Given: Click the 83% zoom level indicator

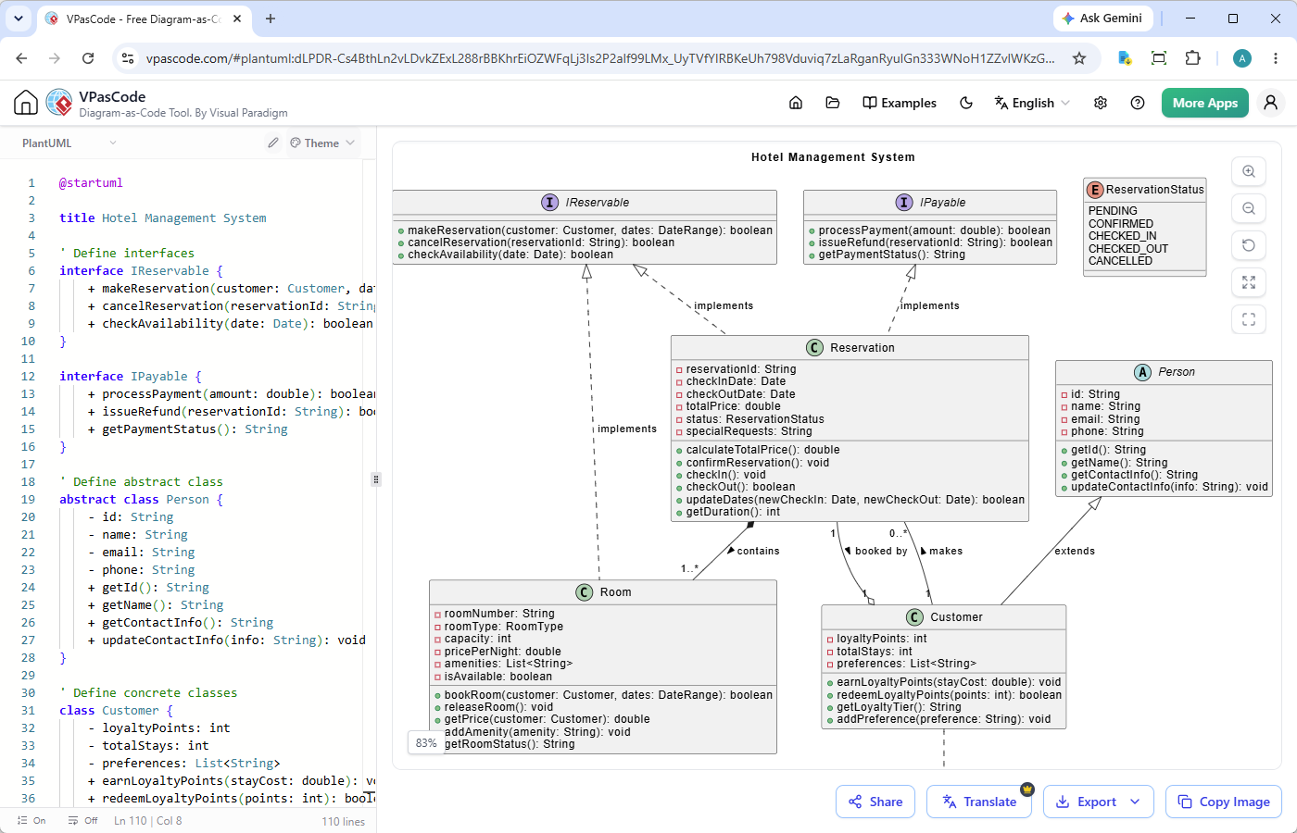Looking at the screenshot, I should 426,742.
